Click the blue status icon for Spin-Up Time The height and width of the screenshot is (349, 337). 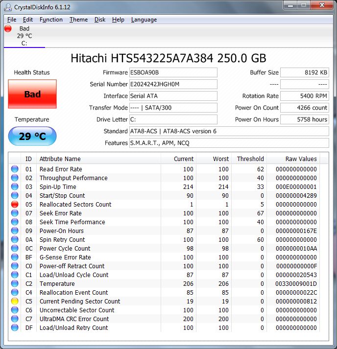click(x=15, y=186)
